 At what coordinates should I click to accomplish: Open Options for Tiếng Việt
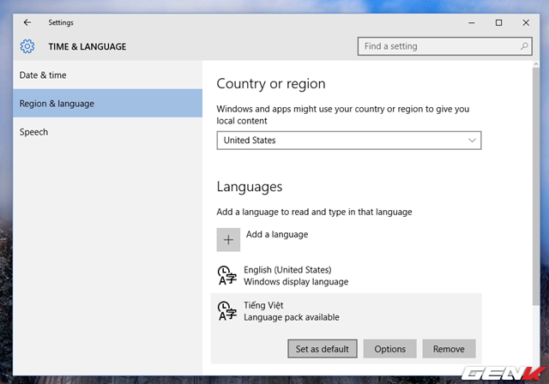(x=389, y=349)
